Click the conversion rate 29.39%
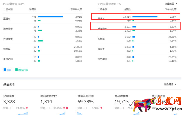This screenshot has height=115, width=185. coord(172,57)
